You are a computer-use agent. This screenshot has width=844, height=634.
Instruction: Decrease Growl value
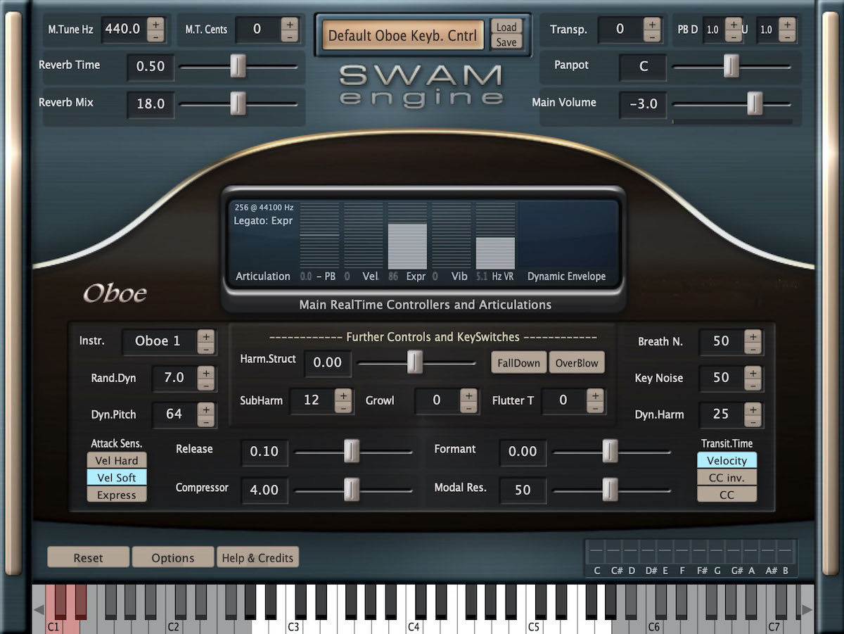point(468,407)
